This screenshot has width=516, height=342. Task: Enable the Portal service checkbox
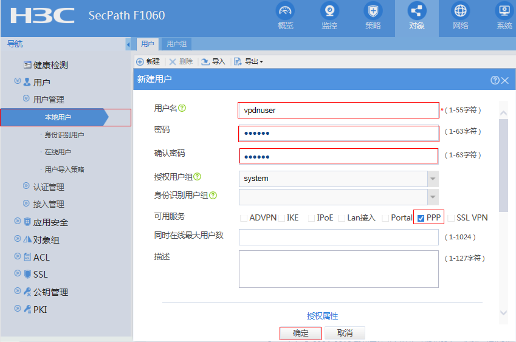click(x=385, y=218)
